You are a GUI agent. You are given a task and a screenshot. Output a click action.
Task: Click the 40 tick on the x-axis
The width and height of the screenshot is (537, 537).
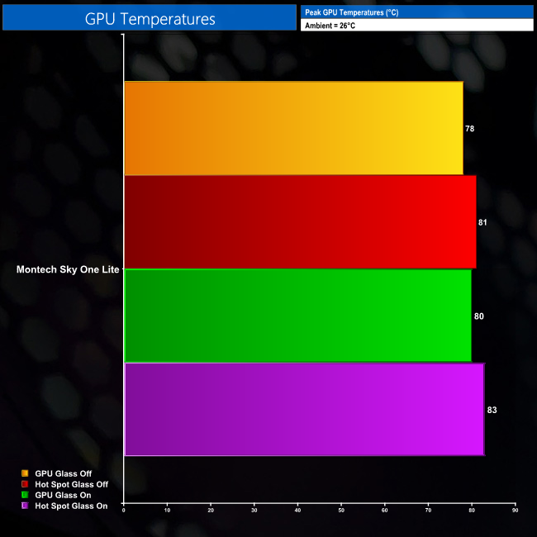[297, 511]
